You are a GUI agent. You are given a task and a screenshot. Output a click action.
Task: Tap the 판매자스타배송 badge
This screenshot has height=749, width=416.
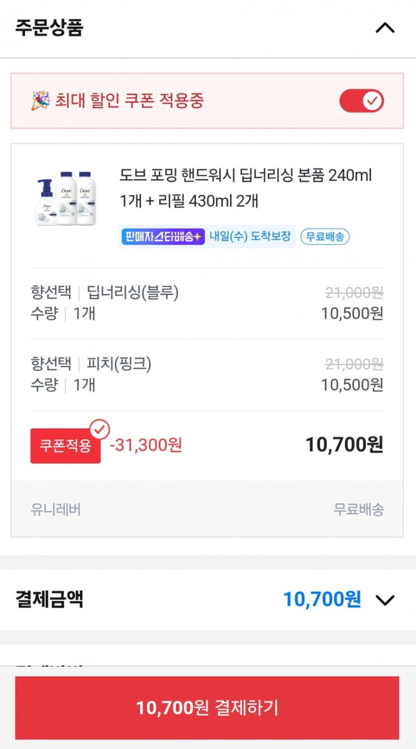point(162,236)
